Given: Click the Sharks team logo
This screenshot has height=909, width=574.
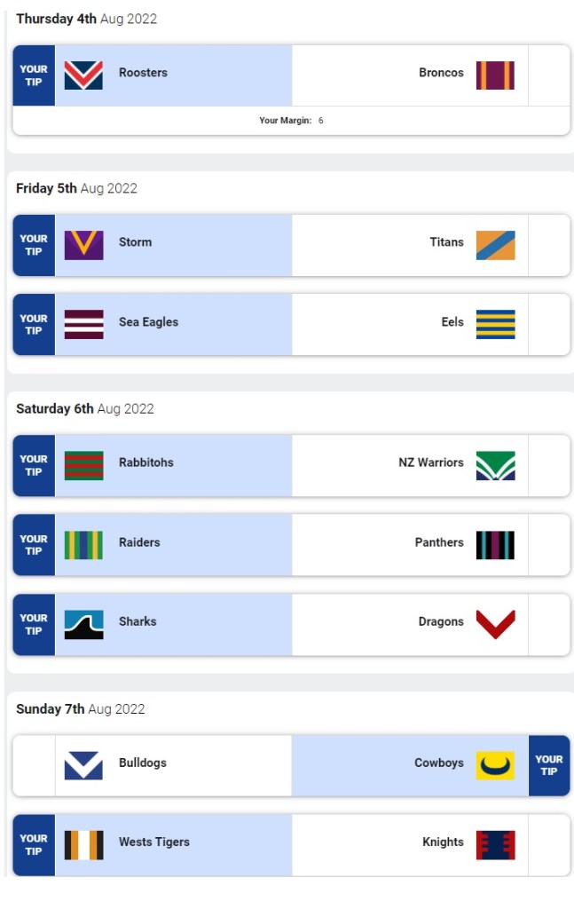Looking at the screenshot, I should [83, 624].
